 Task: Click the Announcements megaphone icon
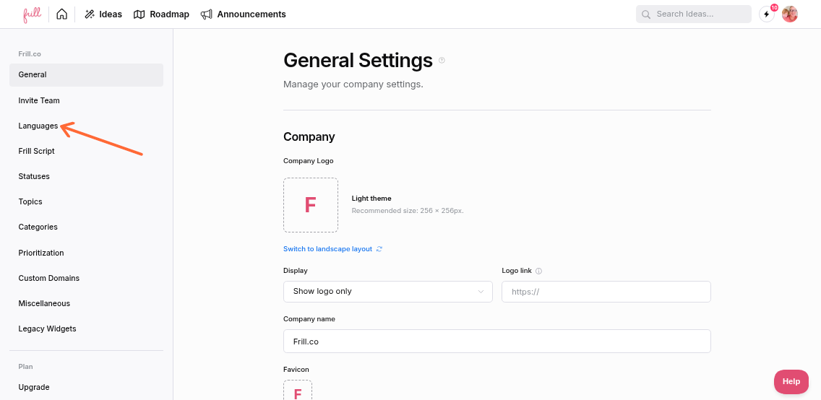206,14
